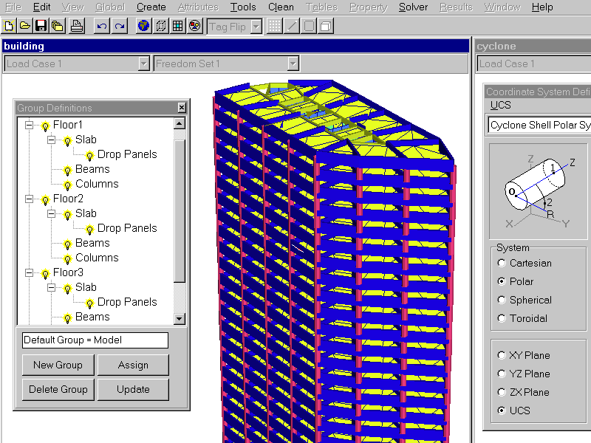Screen dimensions: 591x443
Task: Choose the Spherical coordinate system option
Action: (502, 300)
